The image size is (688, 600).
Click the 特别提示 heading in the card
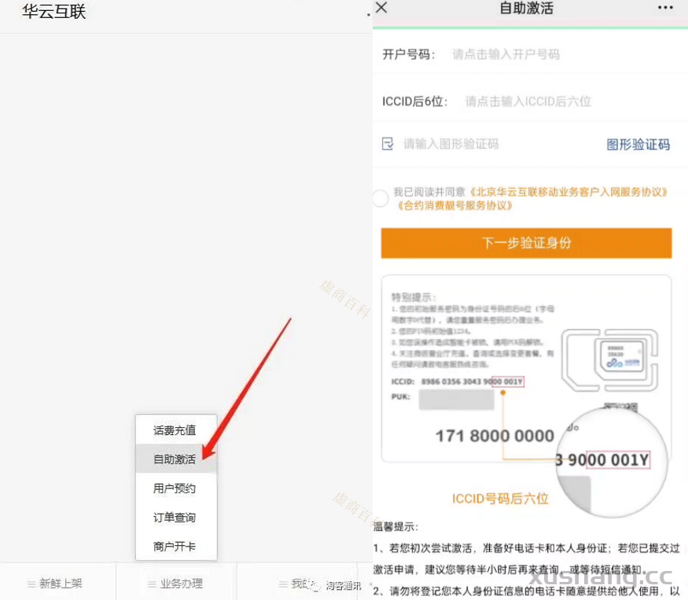414,298
